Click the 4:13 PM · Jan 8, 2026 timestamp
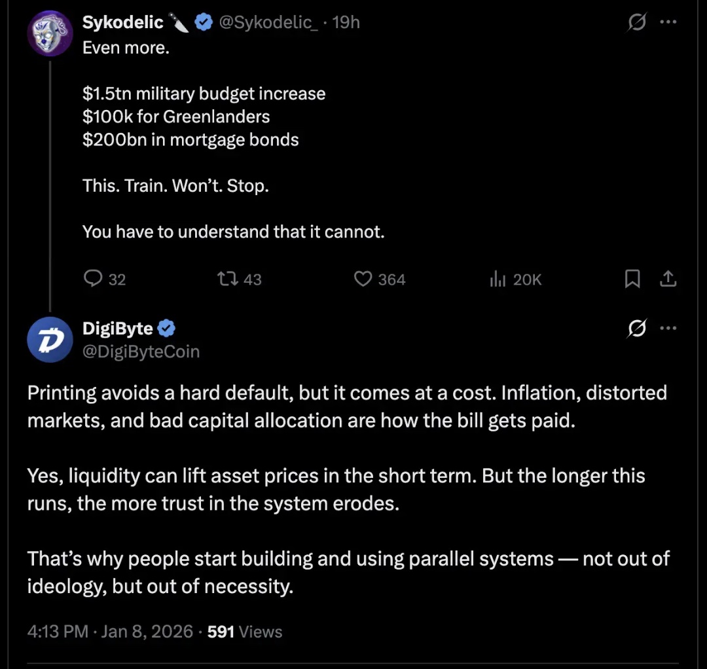This screenshot has width=707, height=669. [110, 632]
